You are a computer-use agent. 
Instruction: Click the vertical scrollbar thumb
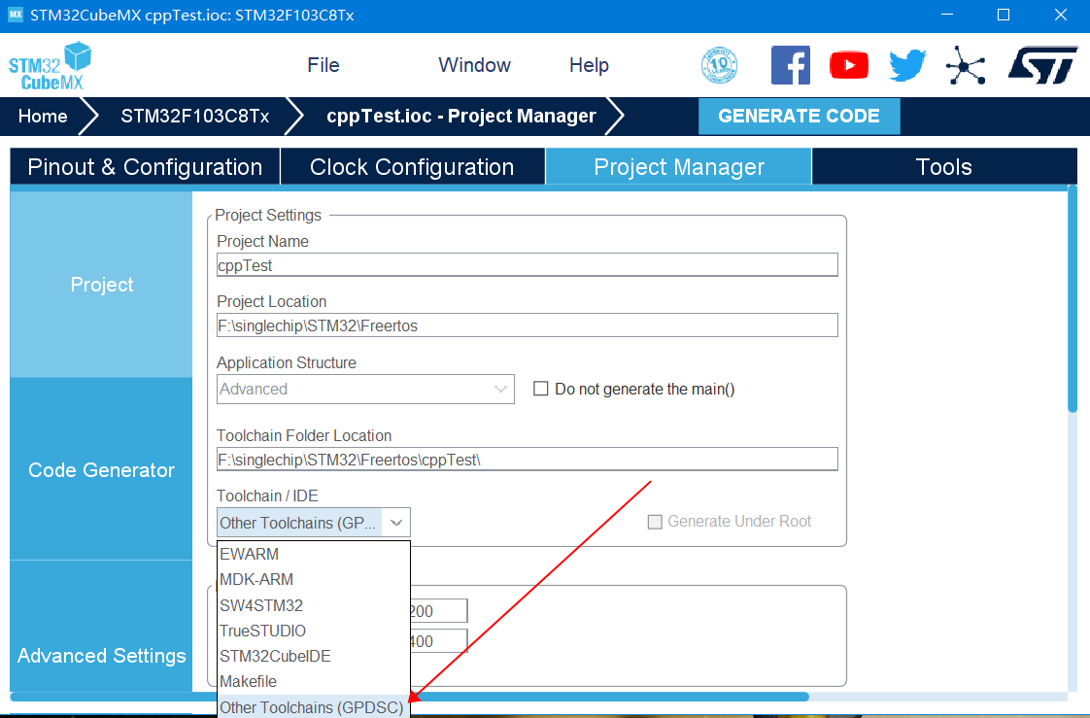pyautogui.click(x=1072, y=299)
